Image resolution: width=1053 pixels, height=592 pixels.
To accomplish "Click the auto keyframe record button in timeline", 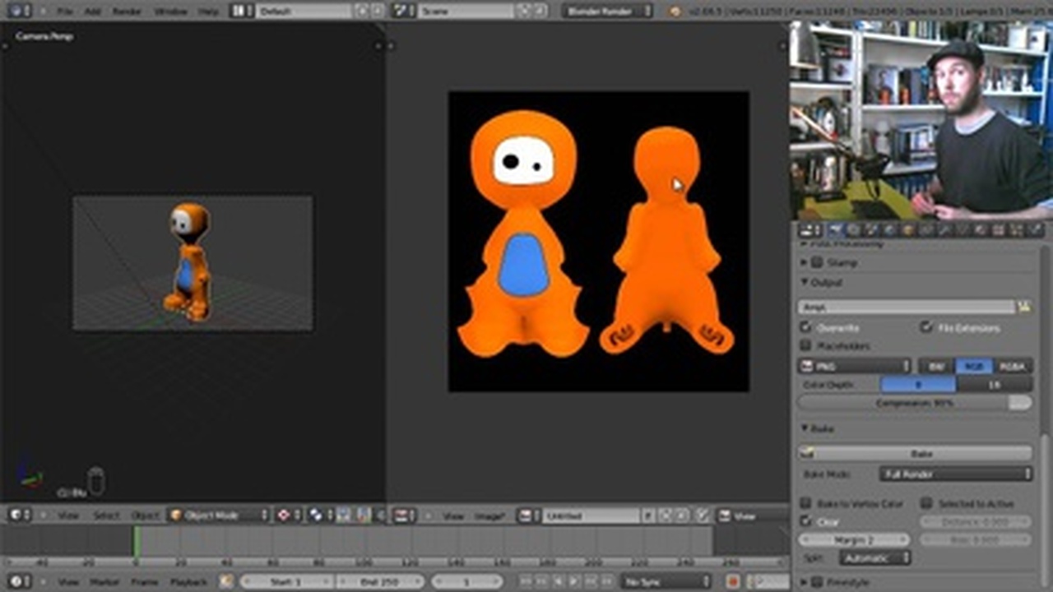I will coord(733,581).
